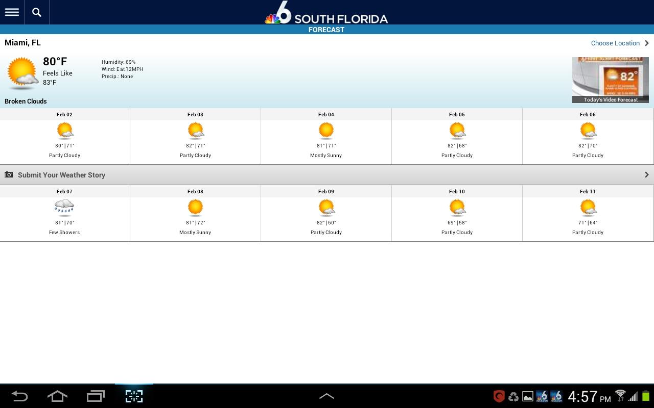Tap the Feb 07 Few Showers rain icon
This screenshot has width=654, height=408.
[64, 208]
